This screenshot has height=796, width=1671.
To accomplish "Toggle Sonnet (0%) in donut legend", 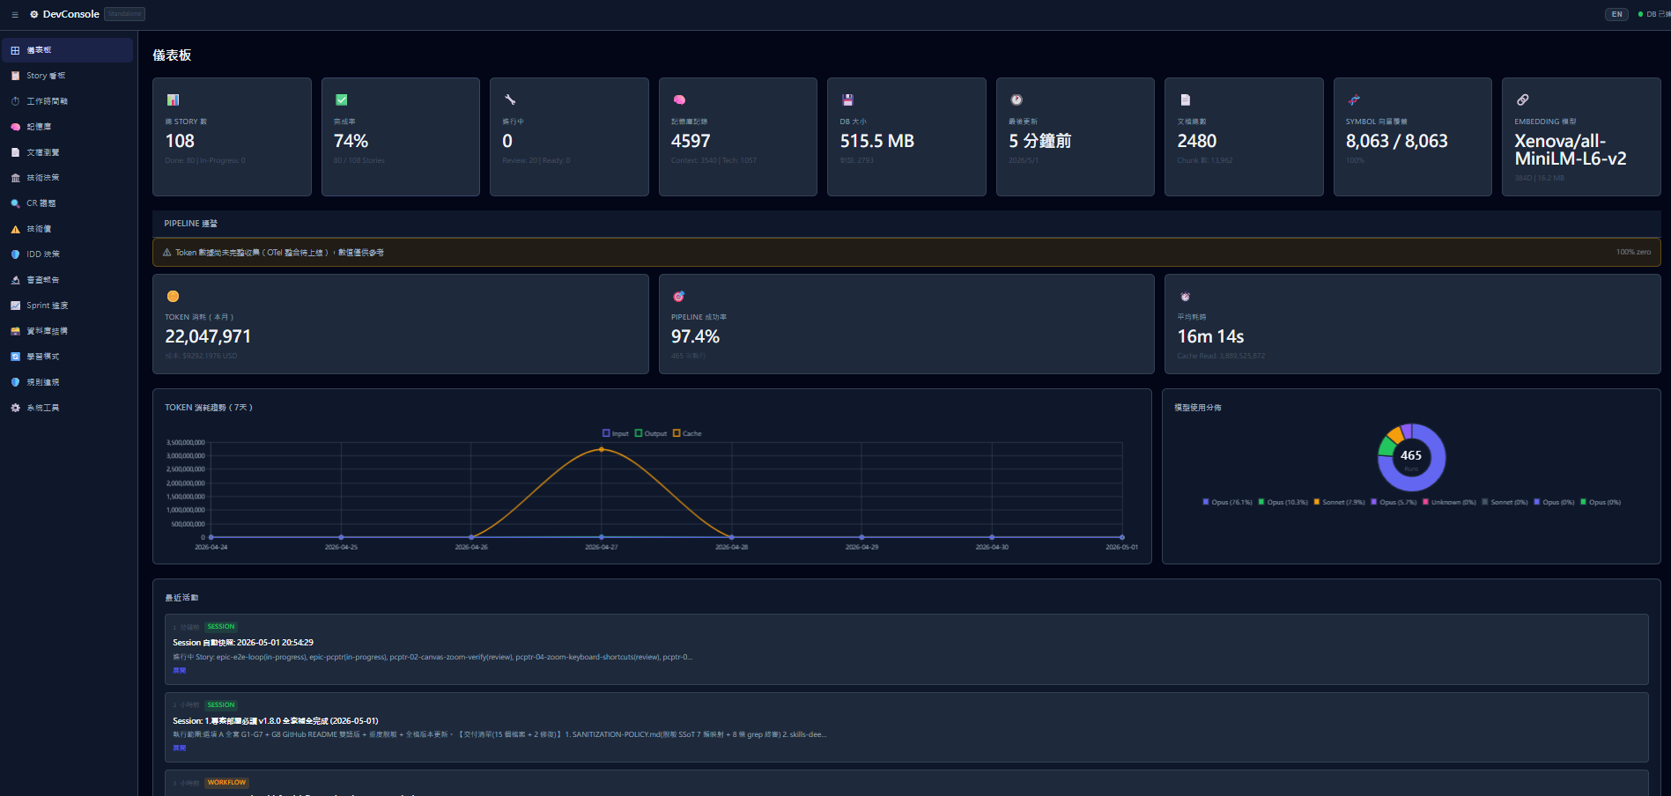I will (1505, 502).
